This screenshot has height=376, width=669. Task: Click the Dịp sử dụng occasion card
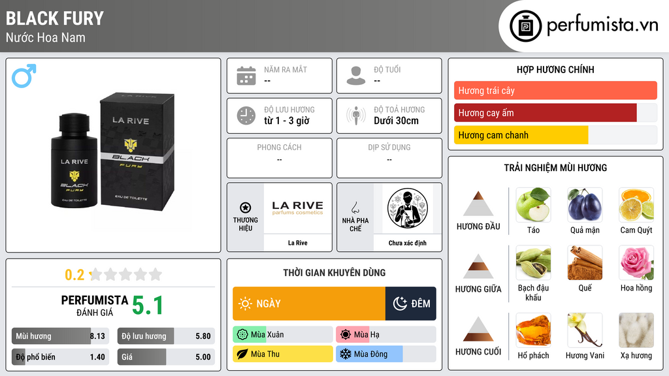click(x=389, y=158)
